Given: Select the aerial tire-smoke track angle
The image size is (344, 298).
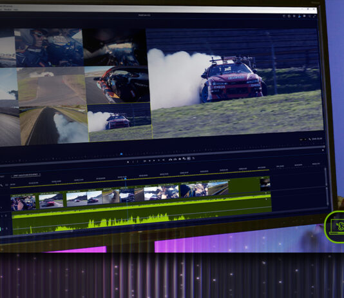Looking at the screenshot, I should [x=54, y=125].
